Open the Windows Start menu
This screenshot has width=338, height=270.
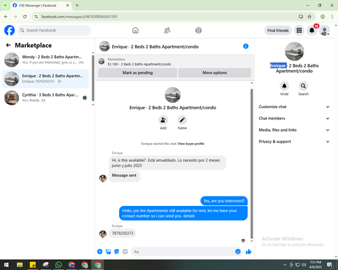pos(6,265)
